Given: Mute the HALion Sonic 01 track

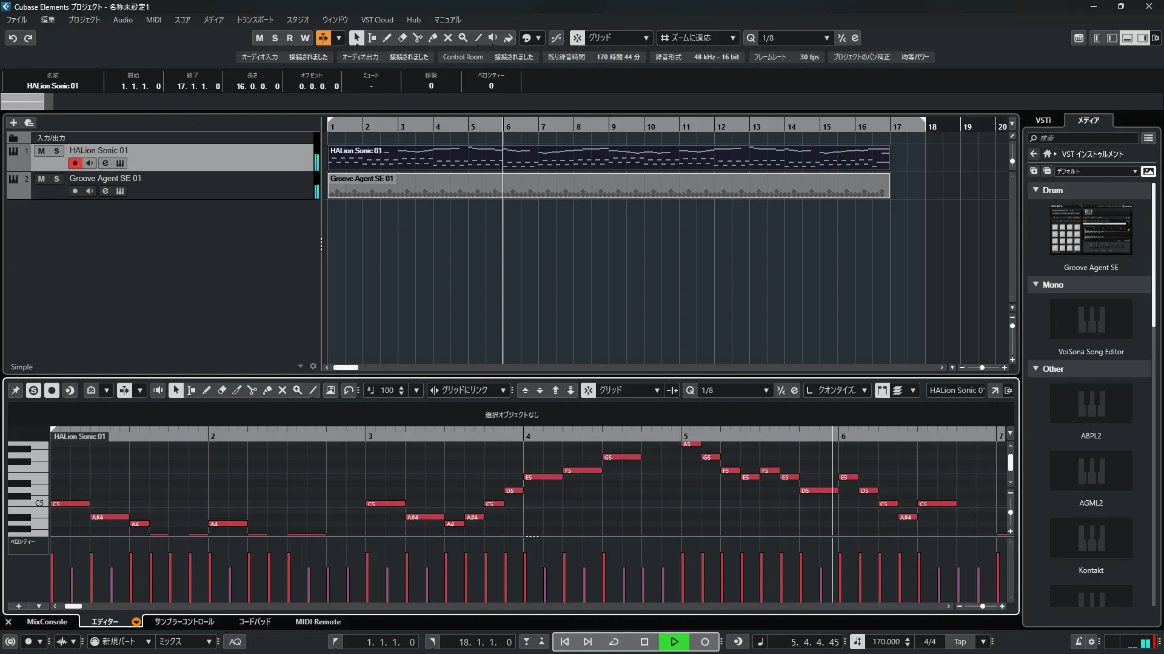Looking at the screenshot, I should (x=41, y=151).
